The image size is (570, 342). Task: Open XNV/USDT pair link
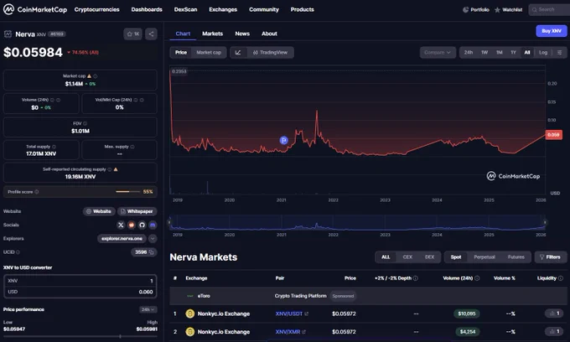coord(292,313)
